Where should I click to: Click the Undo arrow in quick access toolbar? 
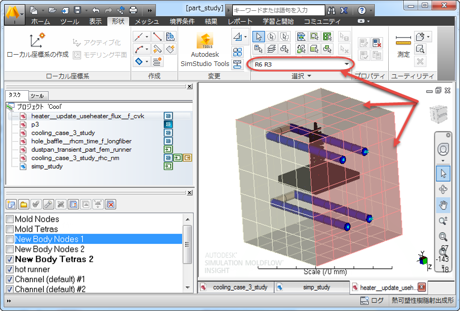coord(96,10)
